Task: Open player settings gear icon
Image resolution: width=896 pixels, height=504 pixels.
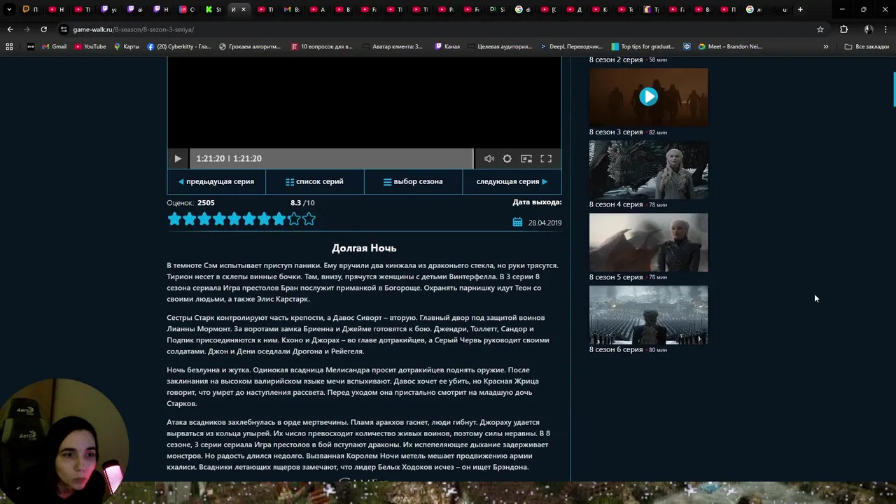Action: 507,159
